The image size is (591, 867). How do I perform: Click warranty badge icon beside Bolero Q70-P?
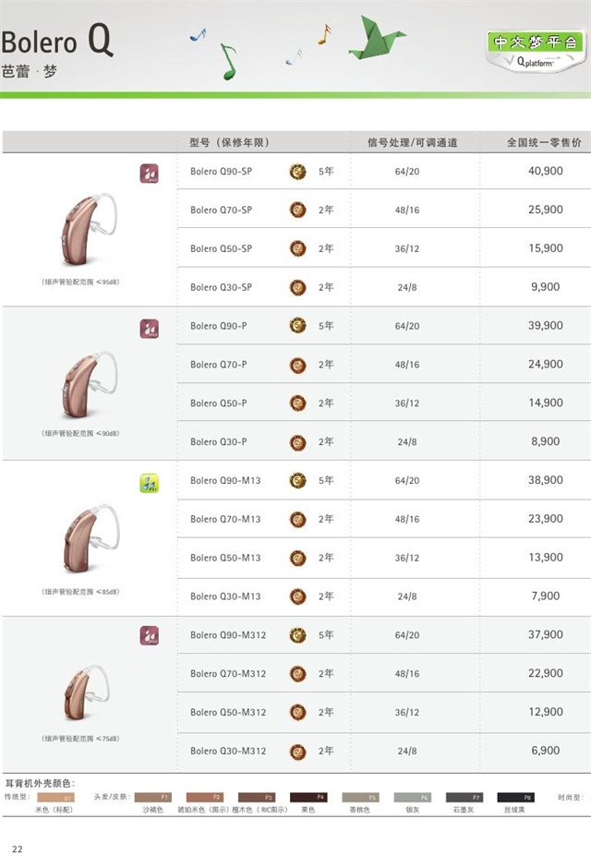point(298,364)
